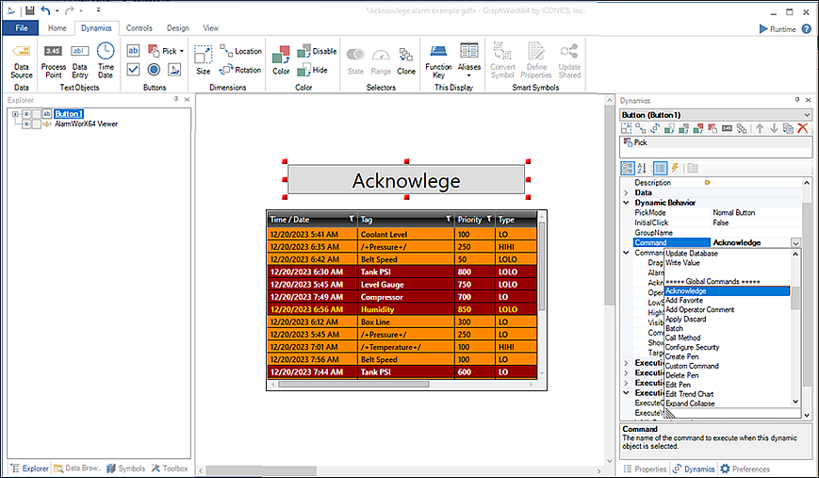The height and width of the screenshot is (478, 819).
Task: Collapse the Dynamic Behavior property section
Action: [x=626, y=203]
